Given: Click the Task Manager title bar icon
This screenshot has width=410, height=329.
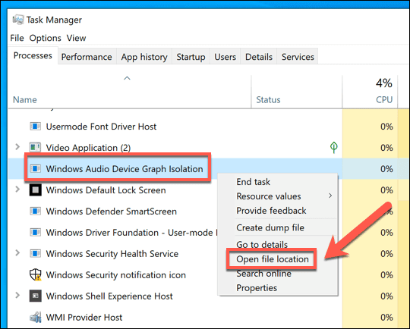Looking at the screenshot, I should [18, 20].
